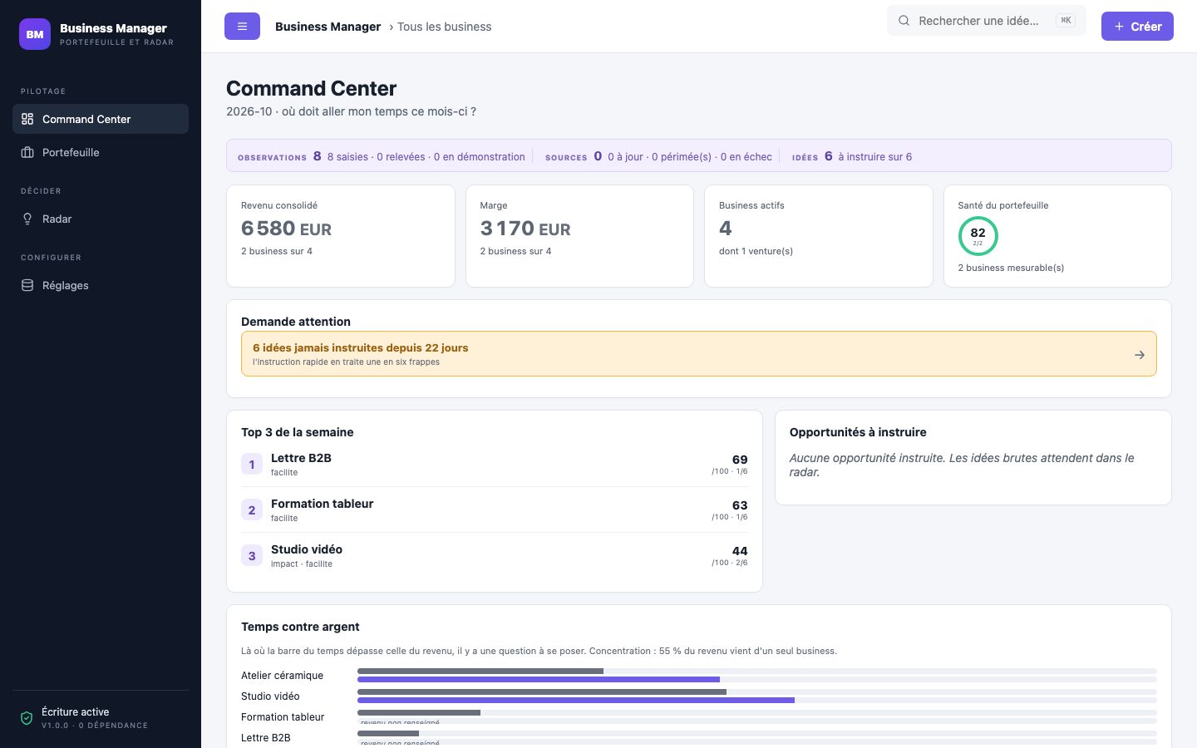Click the arrow on the attention alert
This screenshot has width=1197, height=748.
coord(1140,355)
